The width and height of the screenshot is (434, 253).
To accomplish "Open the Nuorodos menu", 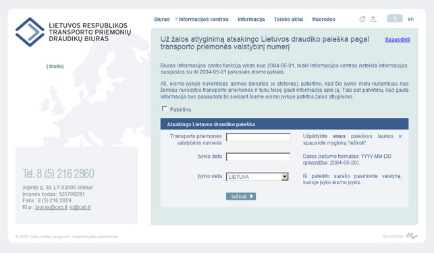I will click(323, 20).
